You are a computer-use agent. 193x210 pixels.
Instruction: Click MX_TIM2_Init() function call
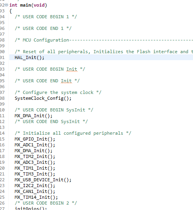[x=35, y=156]
